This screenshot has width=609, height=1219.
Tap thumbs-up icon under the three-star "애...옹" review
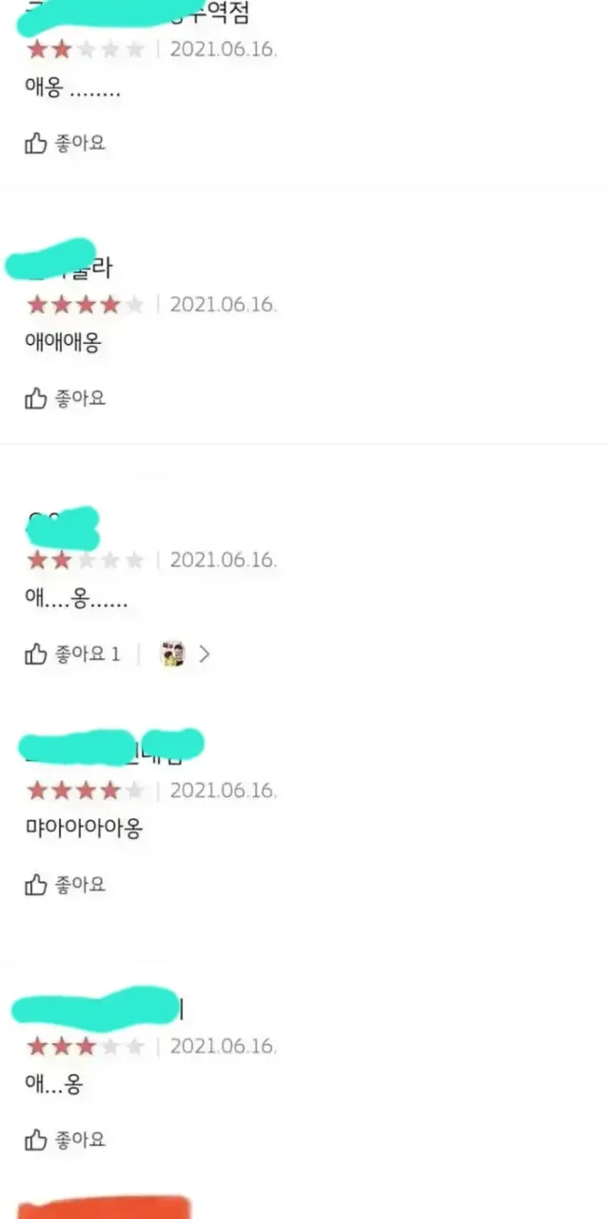(35, 1140)
